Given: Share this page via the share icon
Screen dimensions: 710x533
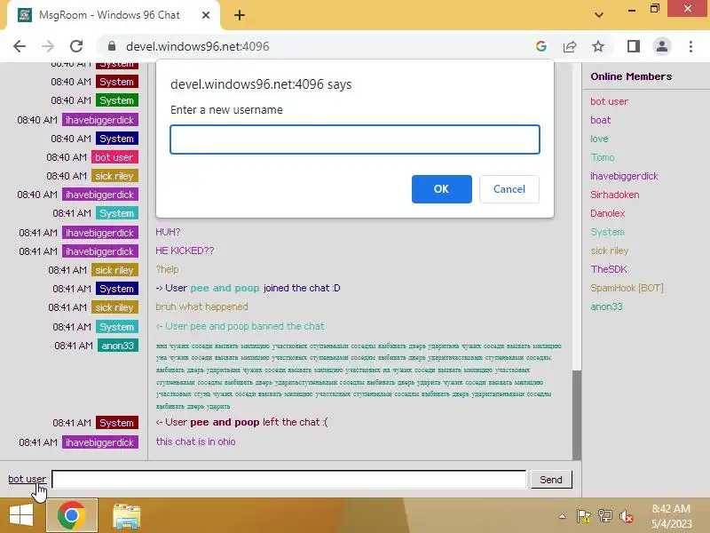Looking at the screenshot, I should coord(570,46).
